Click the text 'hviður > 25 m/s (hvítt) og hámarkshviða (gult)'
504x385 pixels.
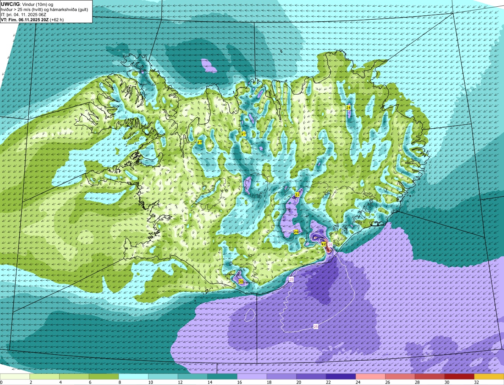tap(44, 9)
